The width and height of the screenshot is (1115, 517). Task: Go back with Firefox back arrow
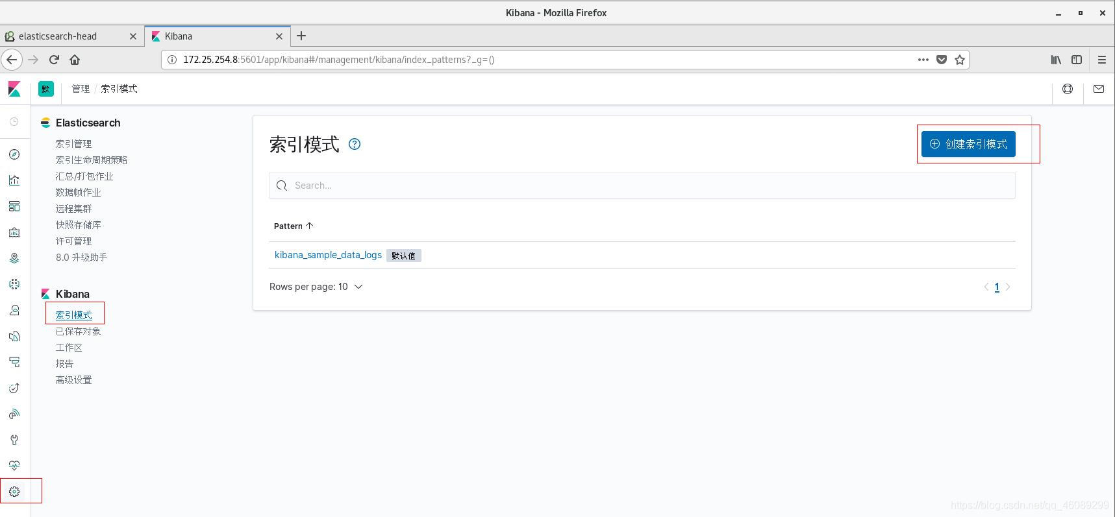pyautogui.click(x=12, y=60)
